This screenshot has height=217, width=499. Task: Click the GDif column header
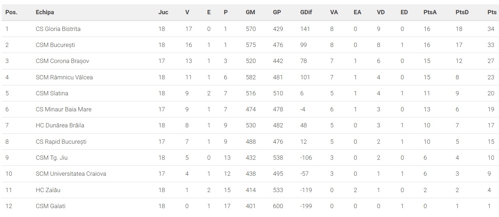[x=306, y=12]
